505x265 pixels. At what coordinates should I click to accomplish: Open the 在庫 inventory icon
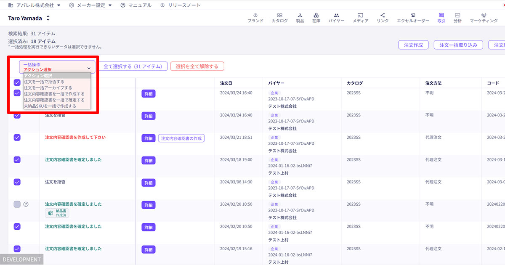(x=316, y=15)
